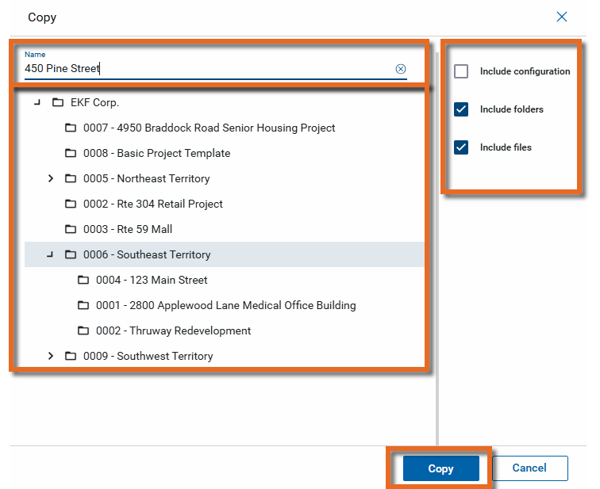Click the folder icon beside EKF Corp.

coord(57,103)
